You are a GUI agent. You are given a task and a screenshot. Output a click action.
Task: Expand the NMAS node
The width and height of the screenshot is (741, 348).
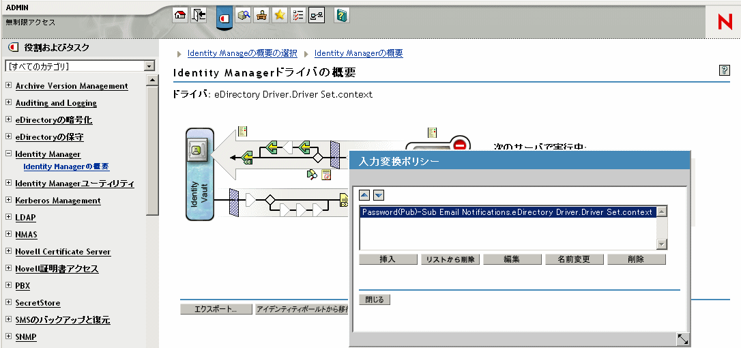8,234
